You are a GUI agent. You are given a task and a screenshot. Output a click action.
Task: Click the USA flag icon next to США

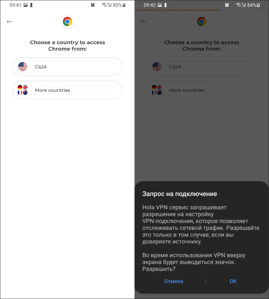(23, 67)
